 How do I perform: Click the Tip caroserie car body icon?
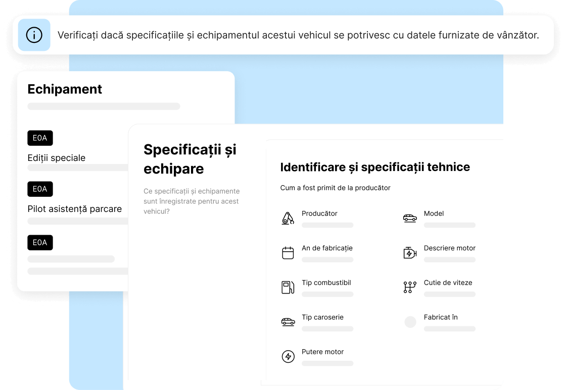[288, 322]
